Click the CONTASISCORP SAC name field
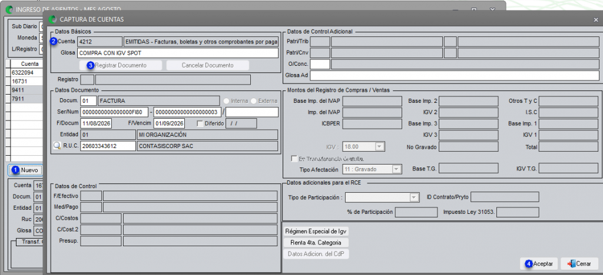 (207, 146)
